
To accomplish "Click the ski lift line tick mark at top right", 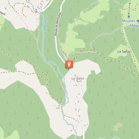I will pos(130,4).
